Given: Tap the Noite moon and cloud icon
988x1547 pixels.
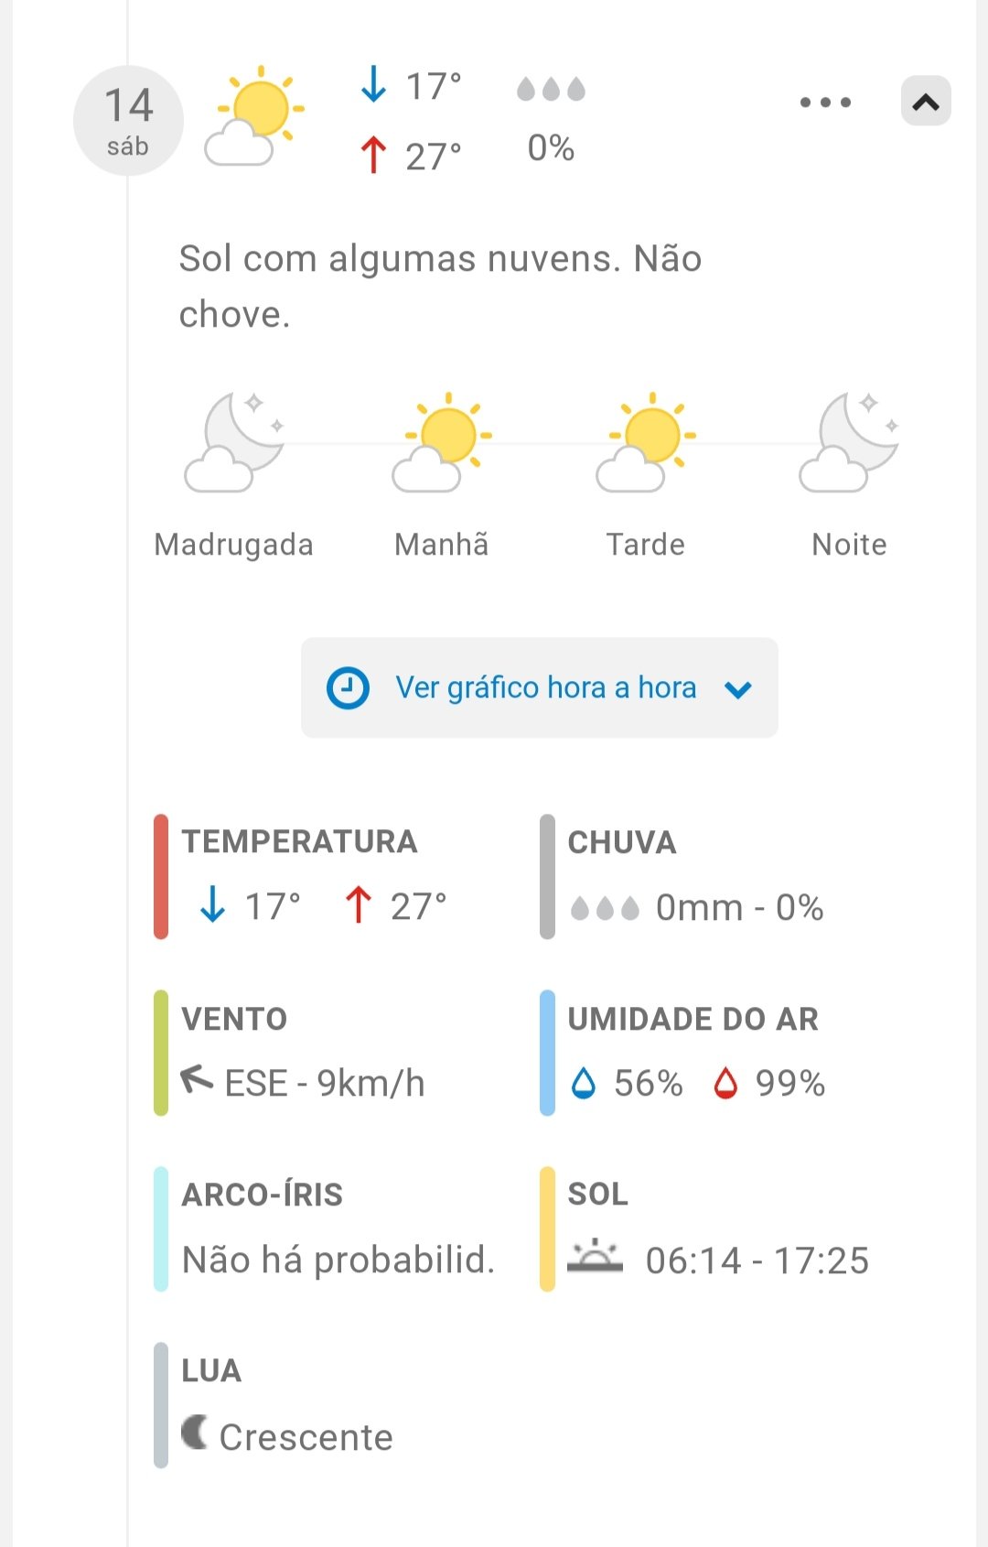Looking at the screenshot, I should click(850, 443).
